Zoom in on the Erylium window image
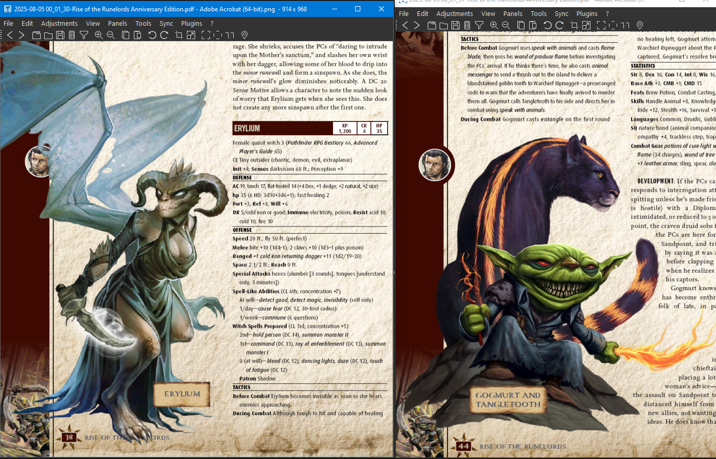716x459 pixels. click(99, 35)
